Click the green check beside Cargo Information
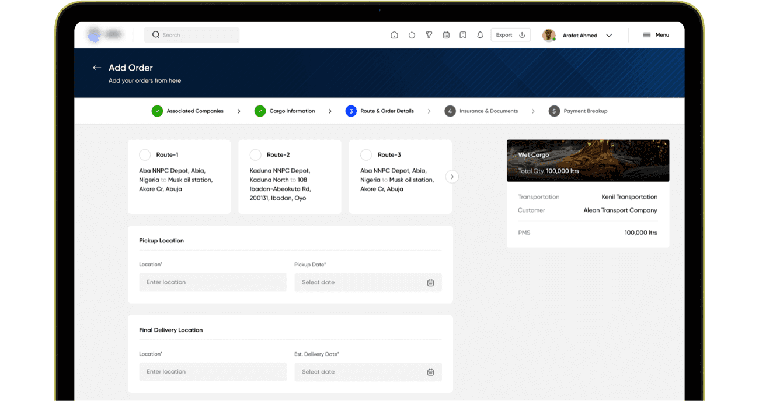The width and height of the screenshot is (759, 401). pyautogui.click(x=260, y=111)
